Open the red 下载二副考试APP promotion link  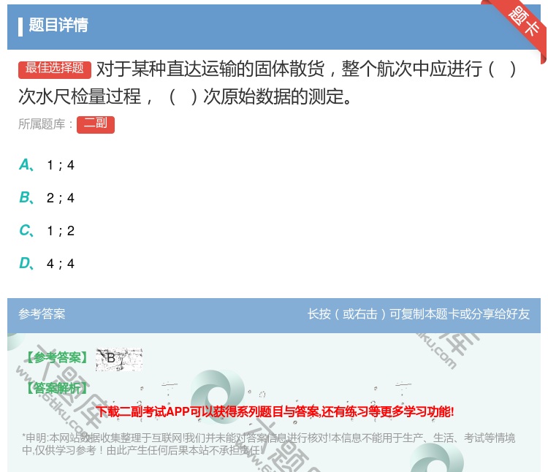(275, 411)
